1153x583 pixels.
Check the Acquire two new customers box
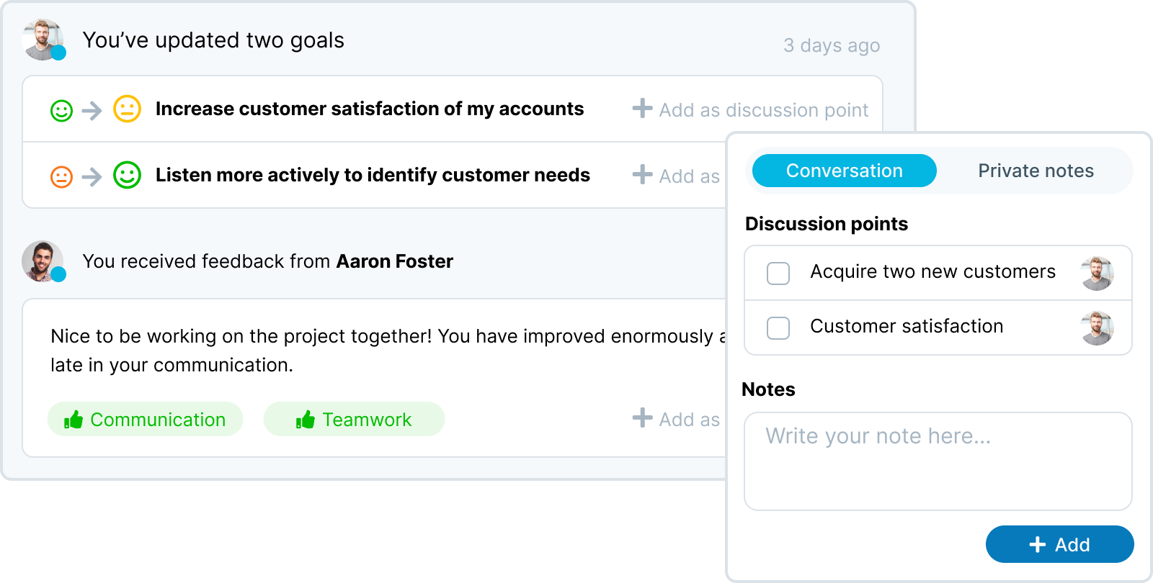point(778,274)
